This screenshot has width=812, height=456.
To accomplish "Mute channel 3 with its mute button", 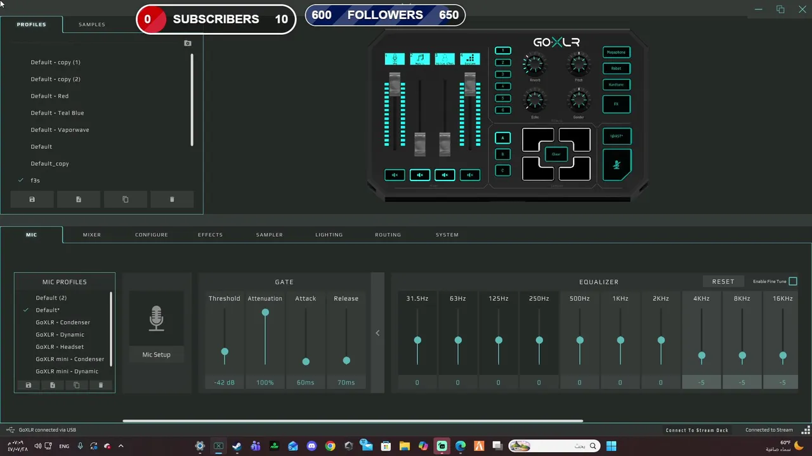I will coord(445,175).
